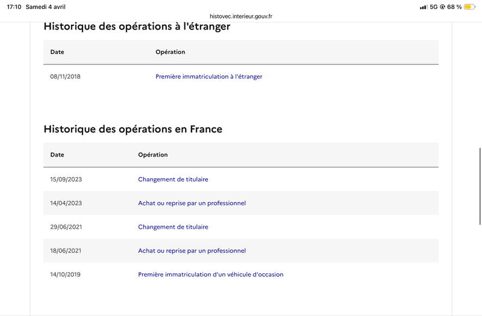Tap the 68 % battery percentage
The width and height of the screenshot is (482, 316).
coord(454,7)
